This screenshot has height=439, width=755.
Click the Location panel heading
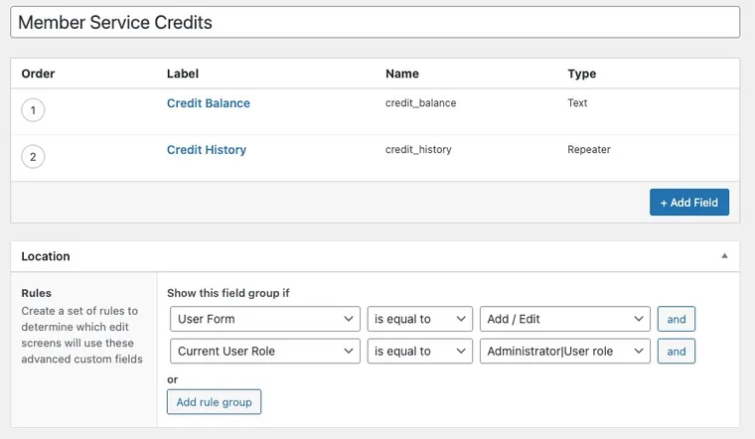46,256
